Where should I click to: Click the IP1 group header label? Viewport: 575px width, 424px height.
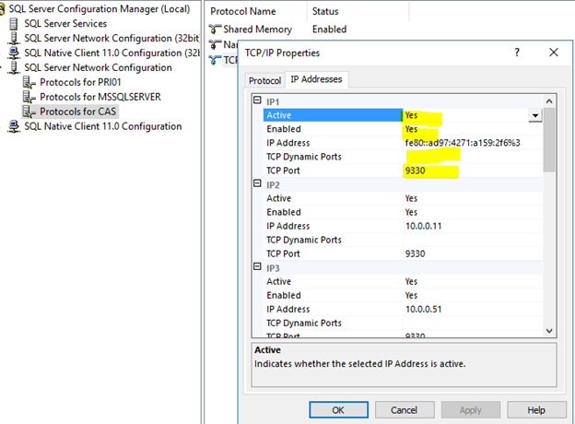coord(273,101)
